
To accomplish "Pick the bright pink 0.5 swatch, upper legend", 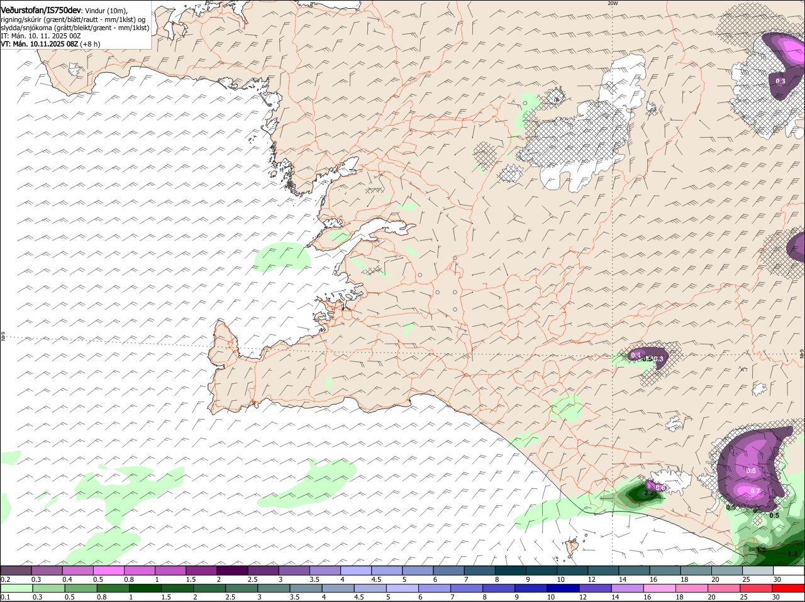I will pos(108,570).
